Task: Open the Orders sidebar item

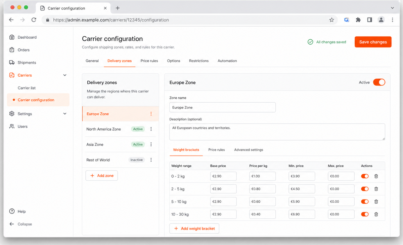Action: (x=19, y=50)
